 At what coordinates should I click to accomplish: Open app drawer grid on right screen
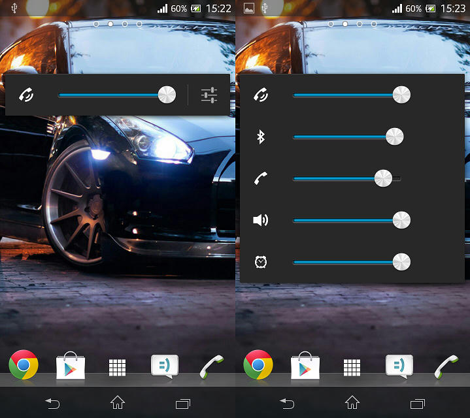[x=352, y=368]
